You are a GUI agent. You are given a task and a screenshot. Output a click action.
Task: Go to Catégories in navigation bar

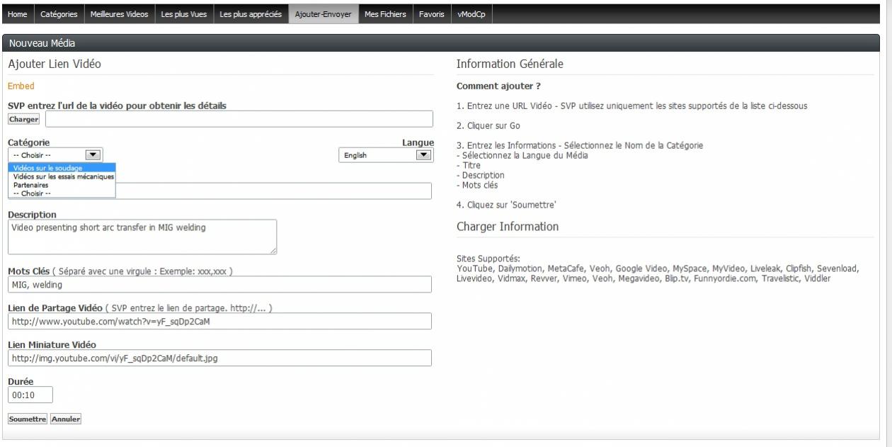59,14
